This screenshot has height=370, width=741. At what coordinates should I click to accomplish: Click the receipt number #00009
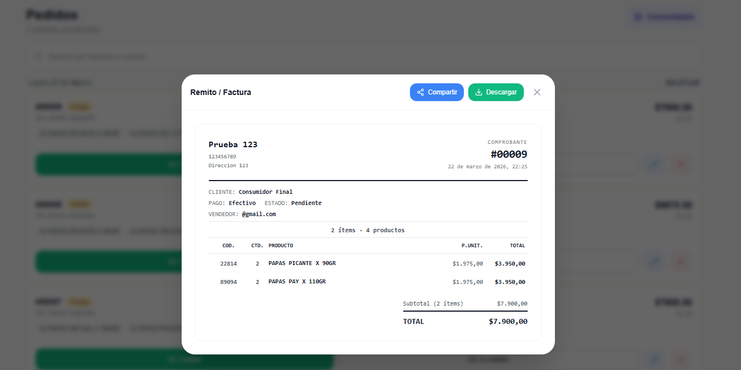point(508,154)
